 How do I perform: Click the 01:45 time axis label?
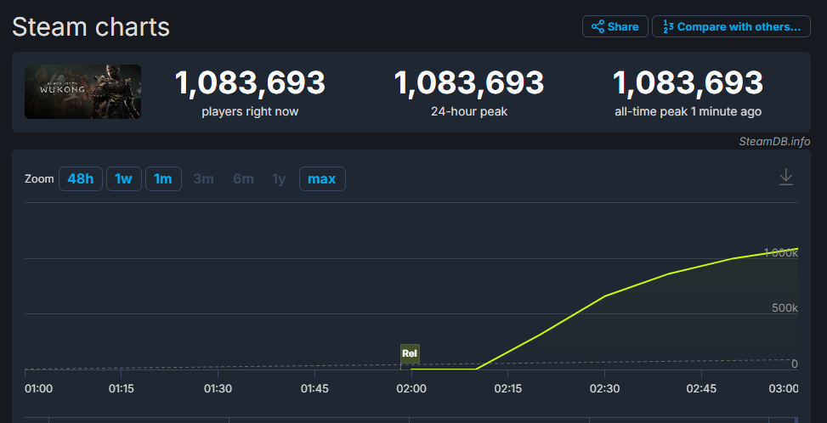pos(314,389)
